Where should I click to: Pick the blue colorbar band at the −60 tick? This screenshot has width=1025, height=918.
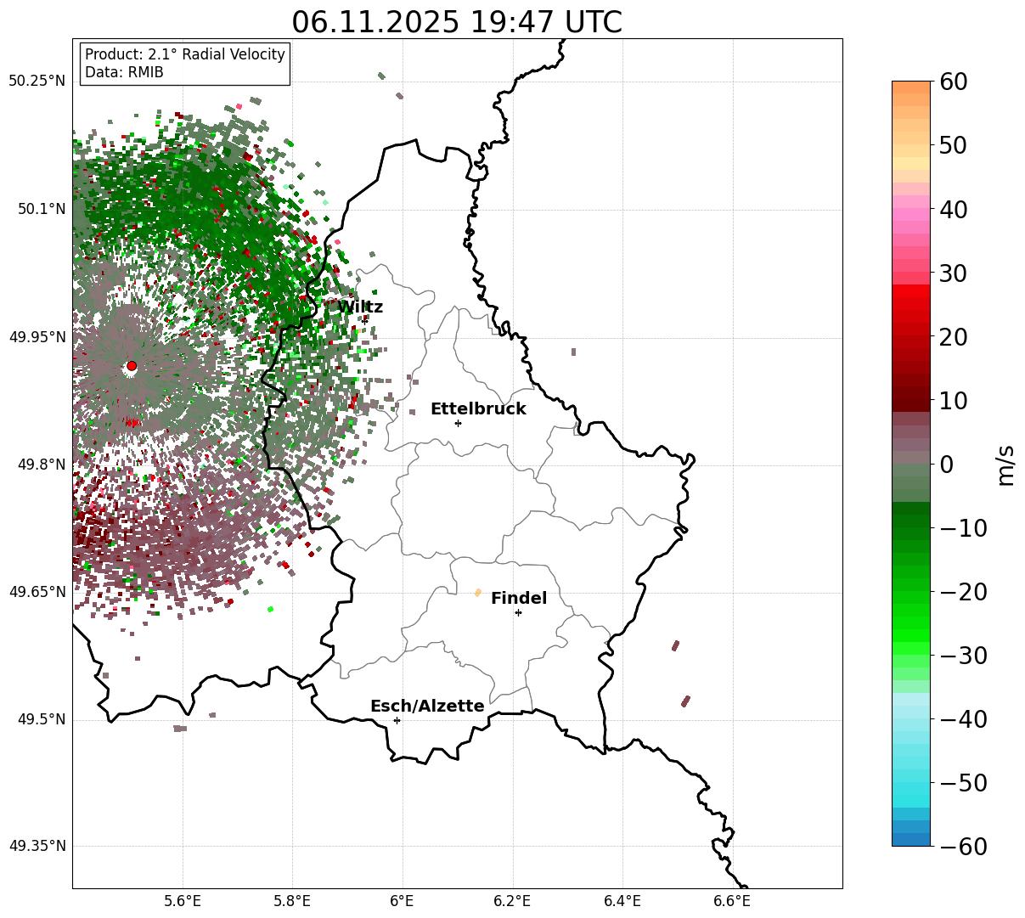(x=911, y=839)
